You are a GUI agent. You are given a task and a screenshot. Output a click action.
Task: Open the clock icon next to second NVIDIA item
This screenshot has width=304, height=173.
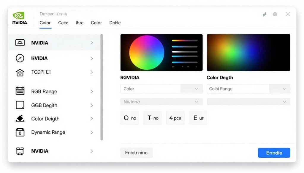tap(20, 58)
